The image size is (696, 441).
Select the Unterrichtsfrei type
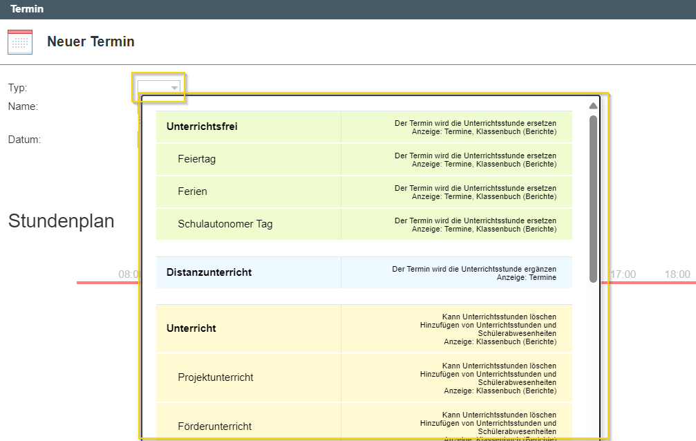[364, 127]
